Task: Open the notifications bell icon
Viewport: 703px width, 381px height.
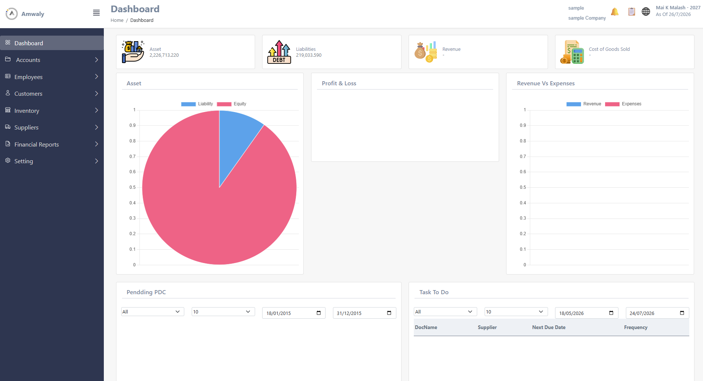Action: (615, 12)
